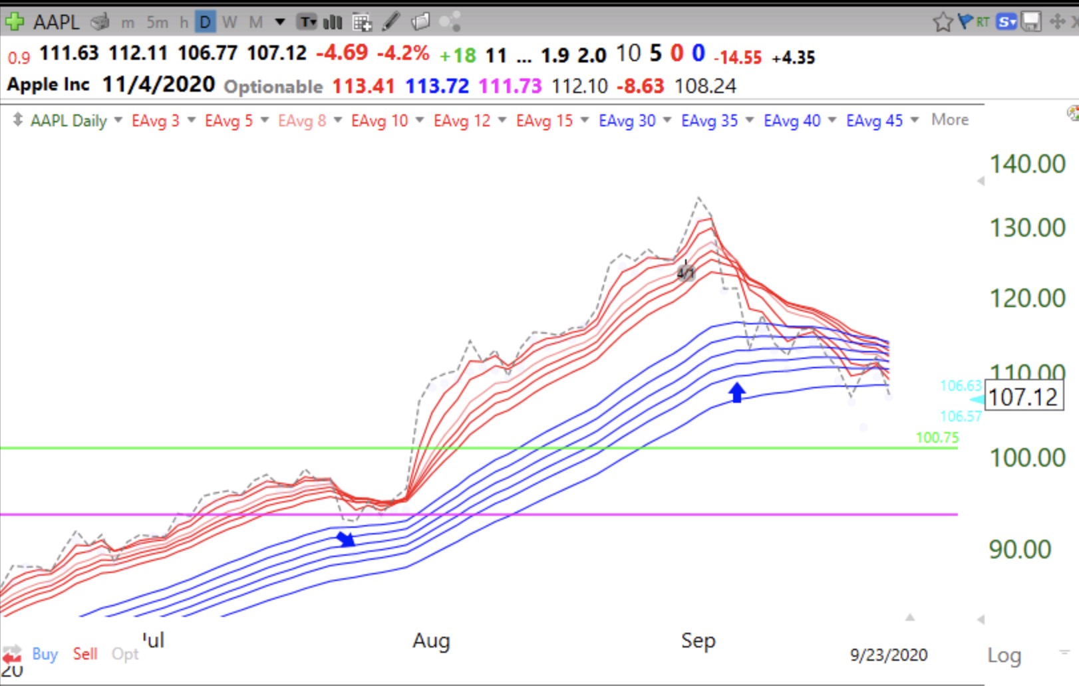Click the Sell button

tap(85, 654)
